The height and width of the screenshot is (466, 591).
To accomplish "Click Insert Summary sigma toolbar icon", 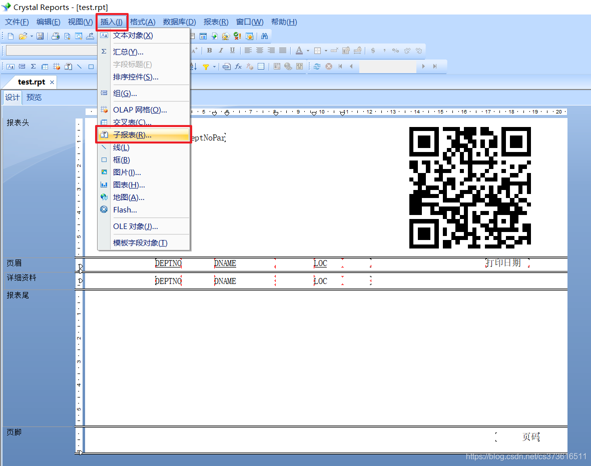I will coord(34,66).
